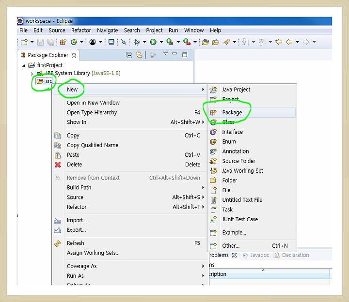The width and height of the screenshot is (349, 302).
Task: Click Assign Working Sets... entry
Action: point(130,253)
